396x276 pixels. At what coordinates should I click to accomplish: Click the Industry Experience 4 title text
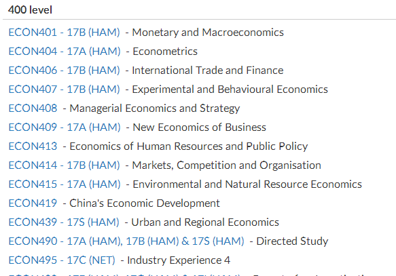coord(179,260)
